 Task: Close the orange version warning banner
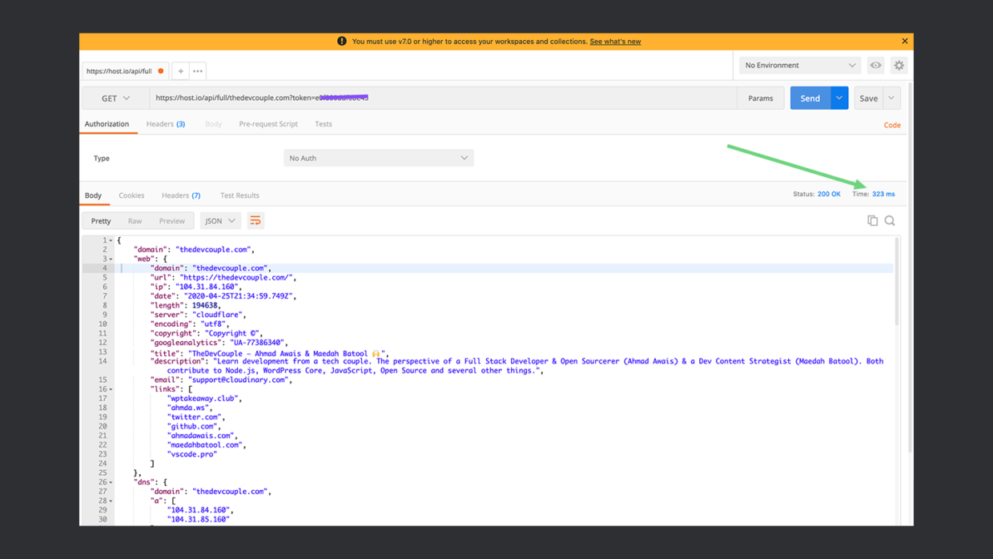[905, 42]
